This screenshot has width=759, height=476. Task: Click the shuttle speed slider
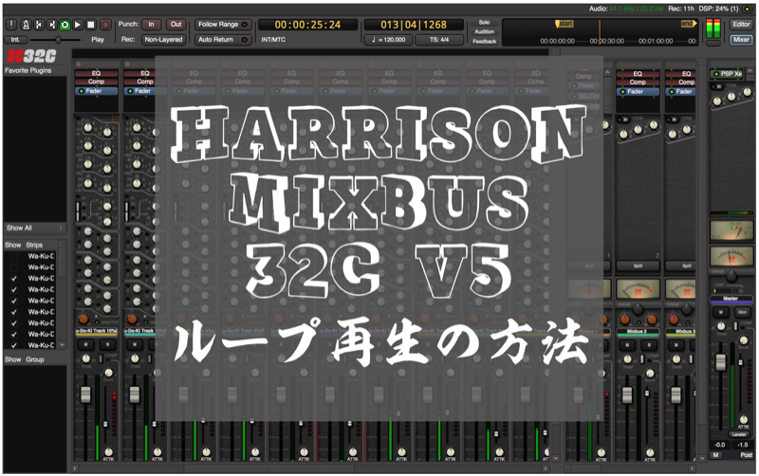56,40
